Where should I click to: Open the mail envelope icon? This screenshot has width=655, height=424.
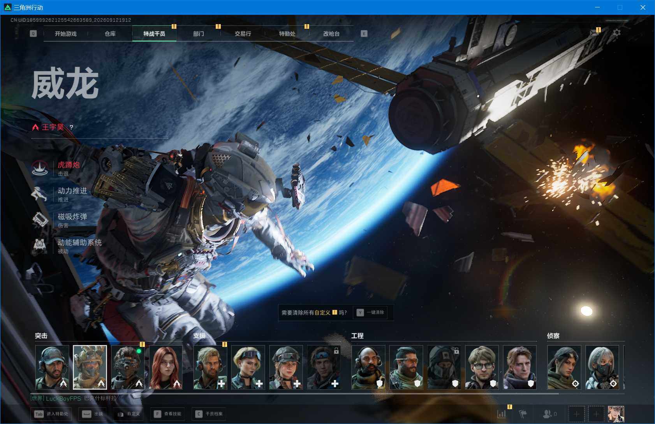tap(595, 32)
